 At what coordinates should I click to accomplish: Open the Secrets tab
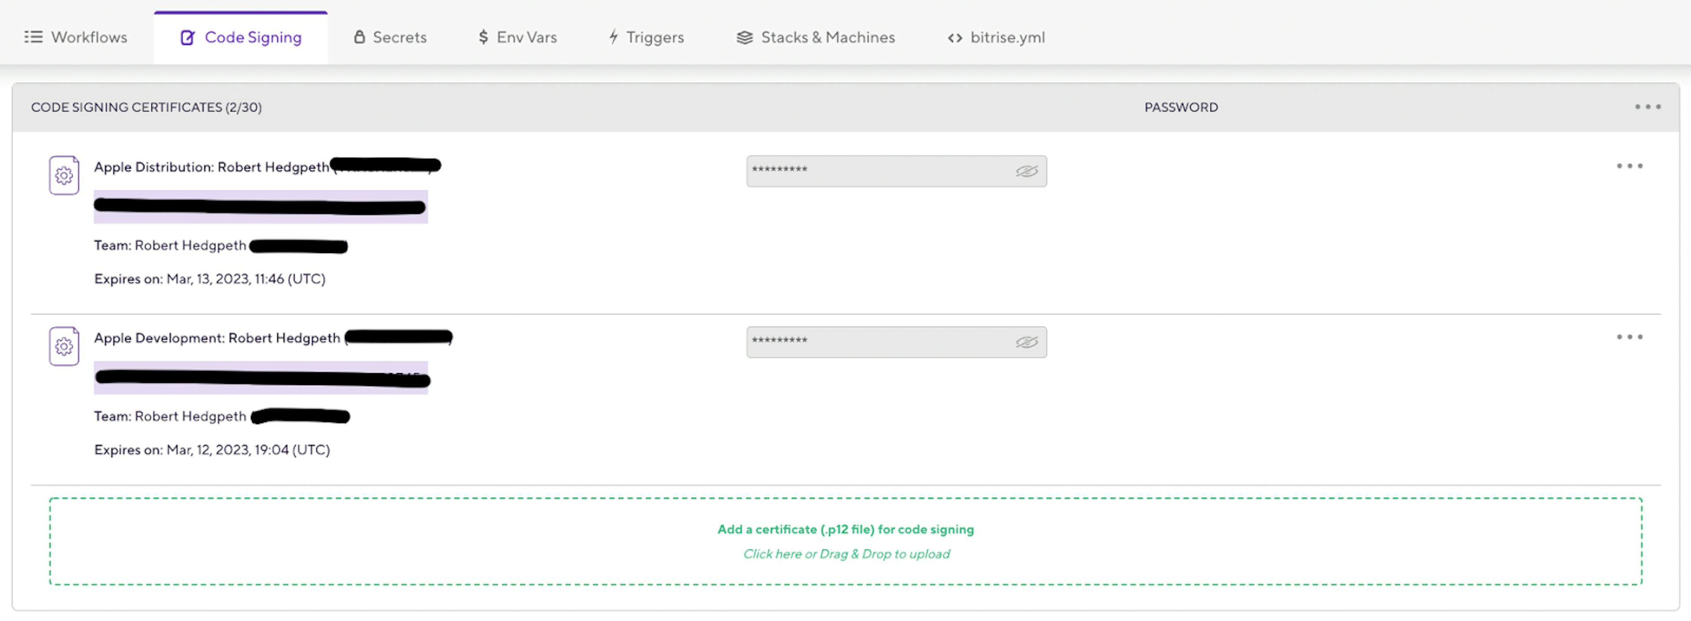[x=399, y=37]
